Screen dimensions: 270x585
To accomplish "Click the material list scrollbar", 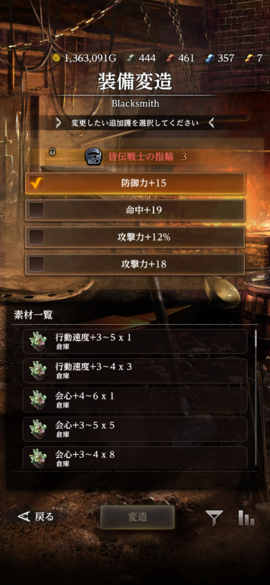I will (255, 397).
